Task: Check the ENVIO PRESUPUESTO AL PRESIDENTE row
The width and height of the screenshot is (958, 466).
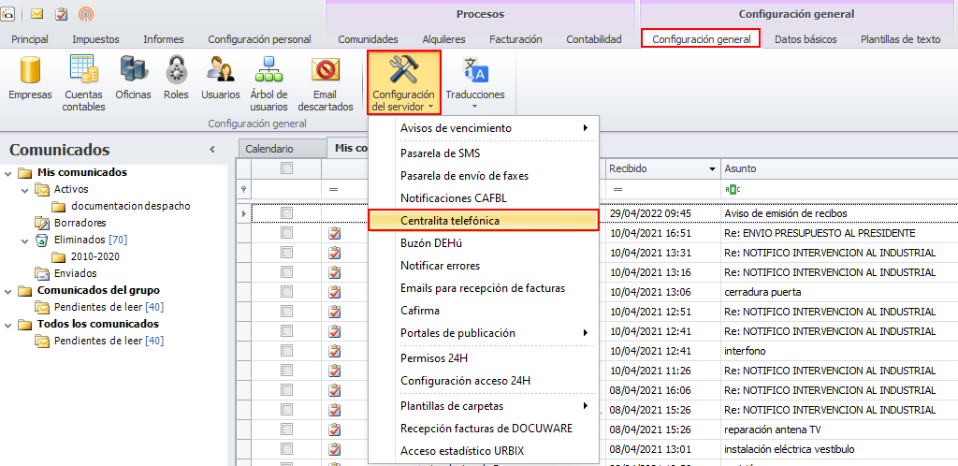Action: (286, 233)
